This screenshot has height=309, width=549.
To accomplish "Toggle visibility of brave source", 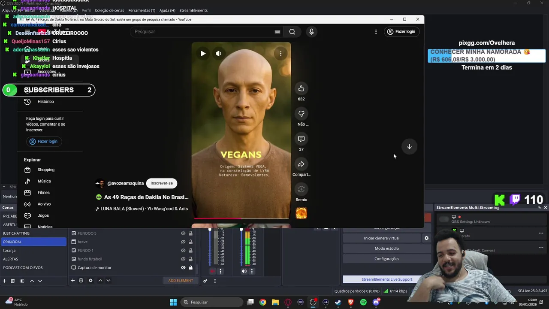I will (x=183, y=242).
